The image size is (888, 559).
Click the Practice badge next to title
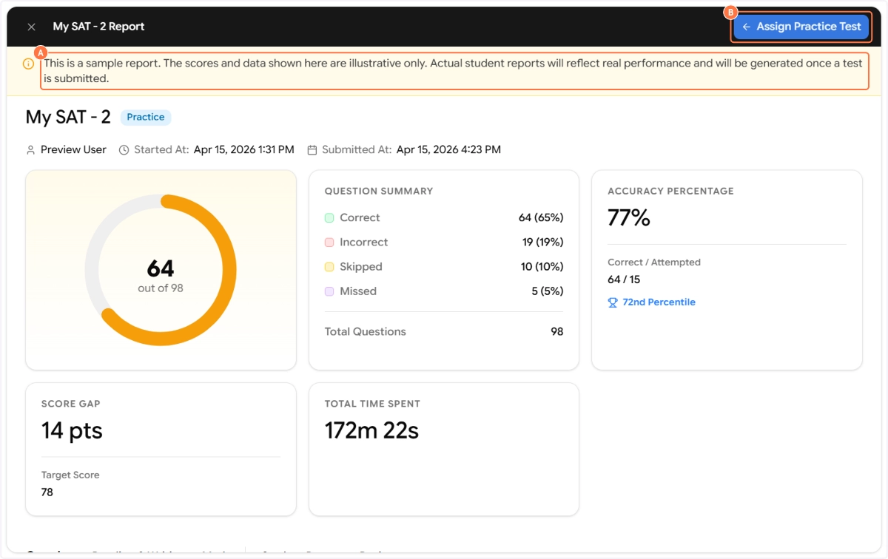[146, 117]
